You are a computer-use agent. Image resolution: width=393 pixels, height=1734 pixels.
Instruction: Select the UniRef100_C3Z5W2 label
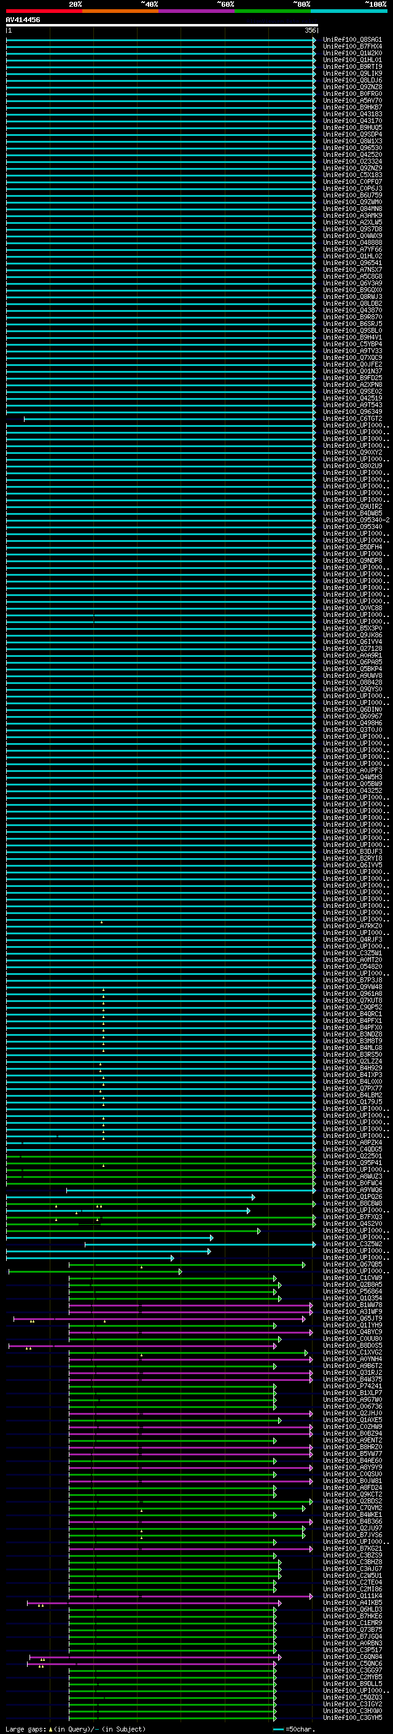click(352, 1244)
